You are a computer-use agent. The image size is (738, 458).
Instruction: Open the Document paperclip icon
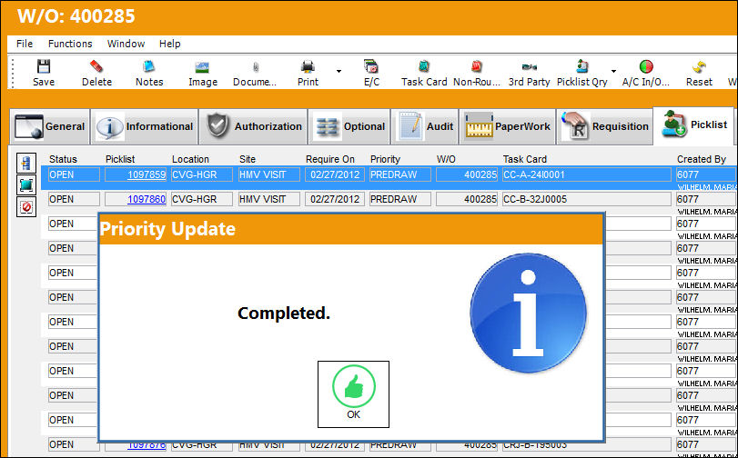click(x=256, y=67)
